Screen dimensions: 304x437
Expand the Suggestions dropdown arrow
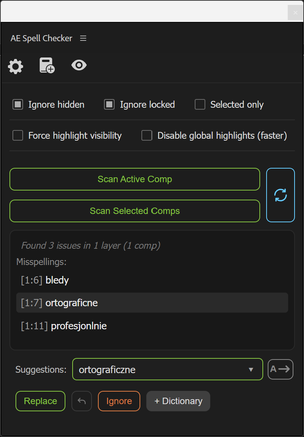[251, 370]
